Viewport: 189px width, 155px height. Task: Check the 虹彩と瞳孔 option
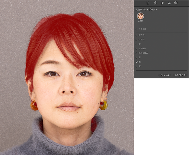click(137, 53)
